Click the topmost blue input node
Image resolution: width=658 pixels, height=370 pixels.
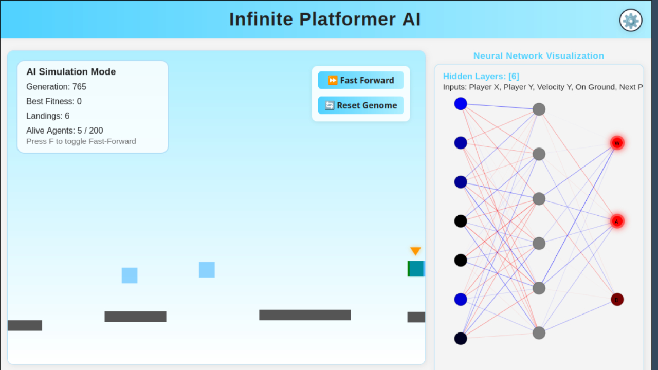tap(461, 103)
